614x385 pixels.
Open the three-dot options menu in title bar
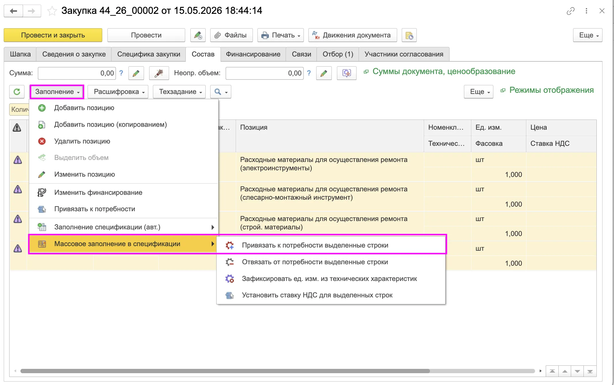[x=586, y=11]
